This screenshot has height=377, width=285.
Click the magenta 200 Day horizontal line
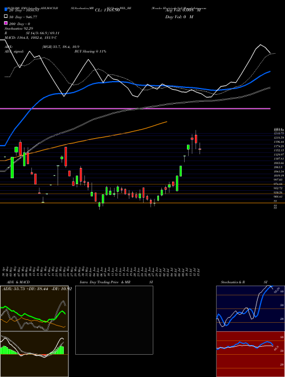[135, 109]
